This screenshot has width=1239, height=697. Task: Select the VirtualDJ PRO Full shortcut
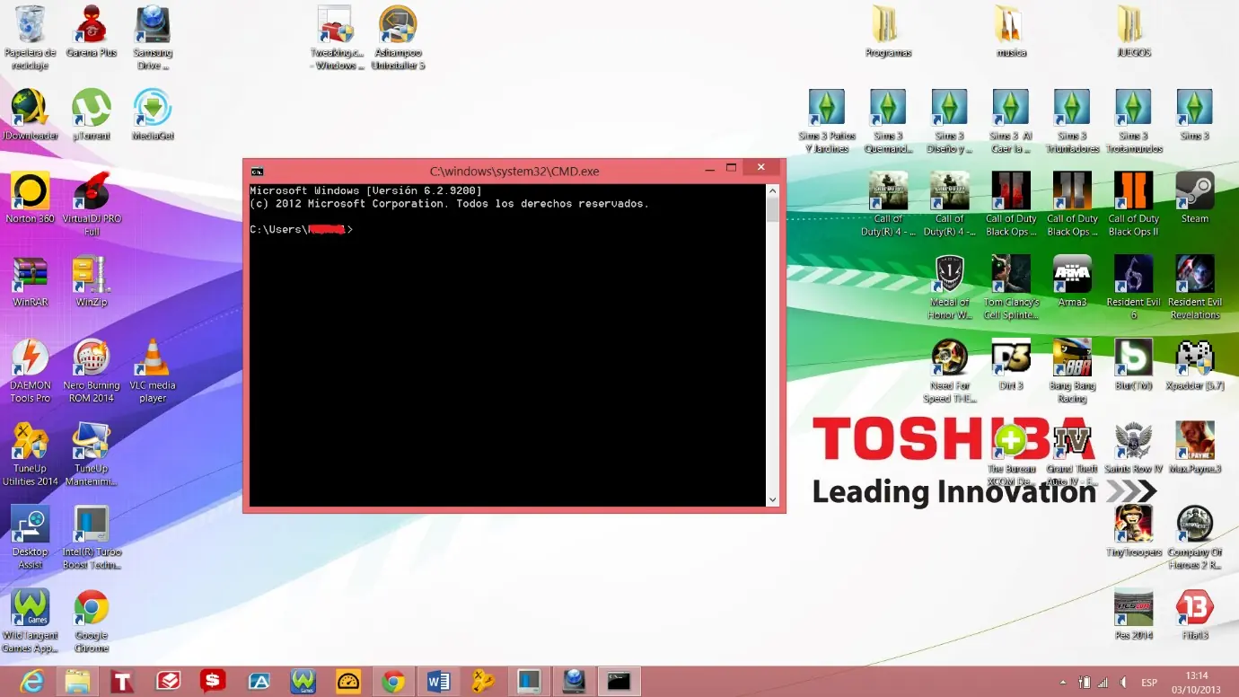pos(92,204)
